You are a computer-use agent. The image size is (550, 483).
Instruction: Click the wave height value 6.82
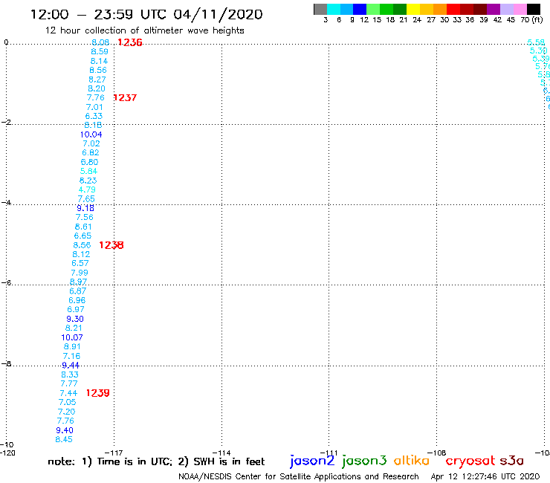91,152
